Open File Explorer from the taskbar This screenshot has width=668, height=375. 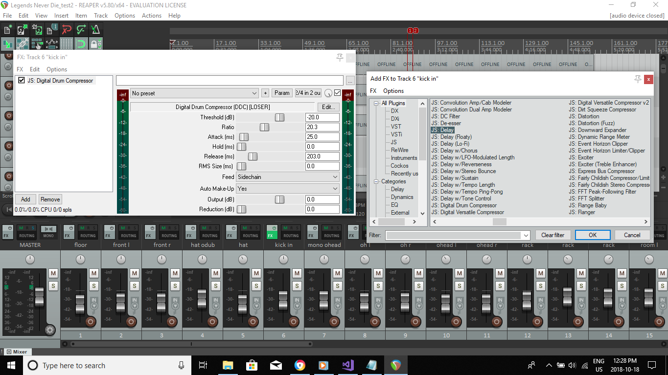[228, 365]
